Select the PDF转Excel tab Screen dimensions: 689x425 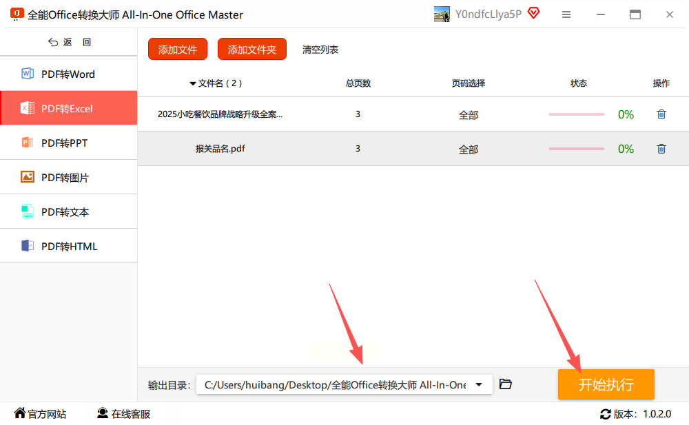click(68, 108)
